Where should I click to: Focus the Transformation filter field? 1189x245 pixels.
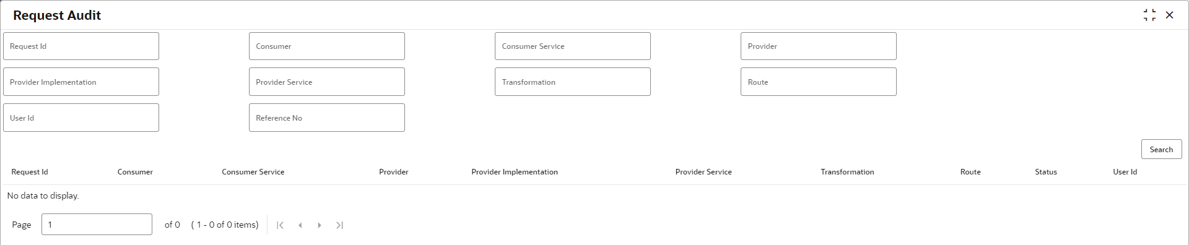[x=573, y=82]
